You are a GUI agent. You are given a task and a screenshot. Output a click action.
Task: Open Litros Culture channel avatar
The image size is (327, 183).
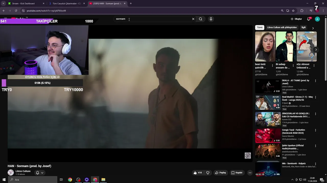(11, 173)
